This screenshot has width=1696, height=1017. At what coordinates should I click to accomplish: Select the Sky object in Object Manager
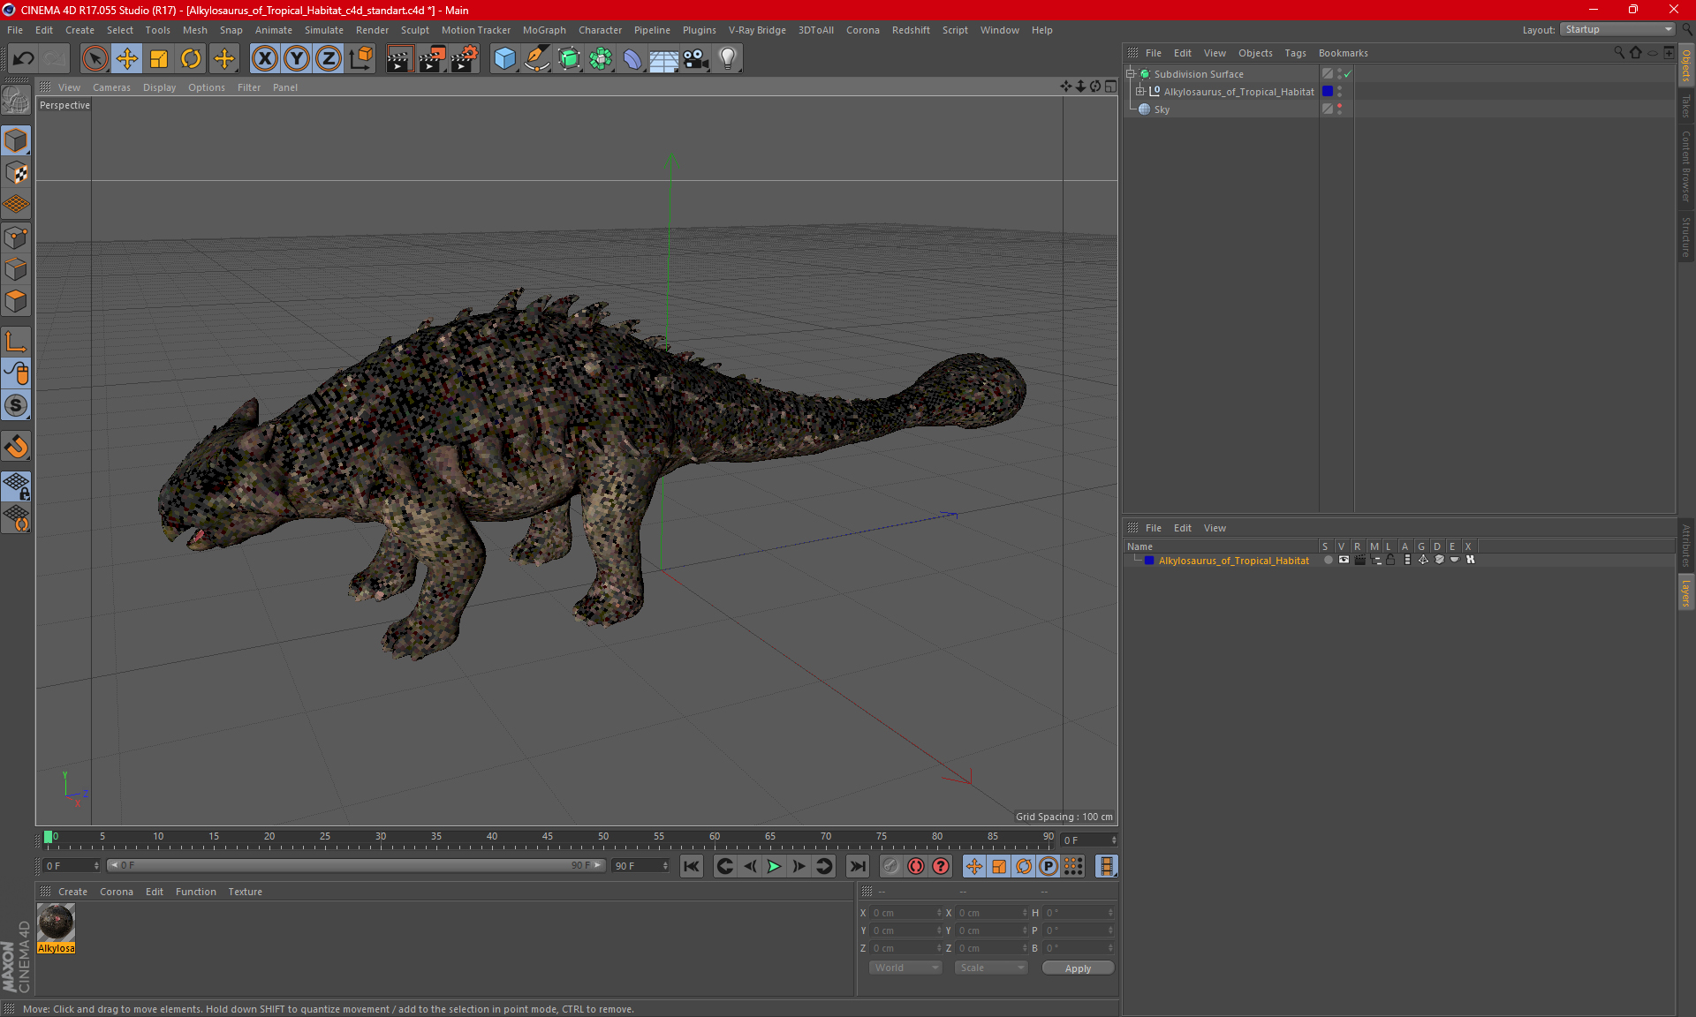tap(1162, 109)
